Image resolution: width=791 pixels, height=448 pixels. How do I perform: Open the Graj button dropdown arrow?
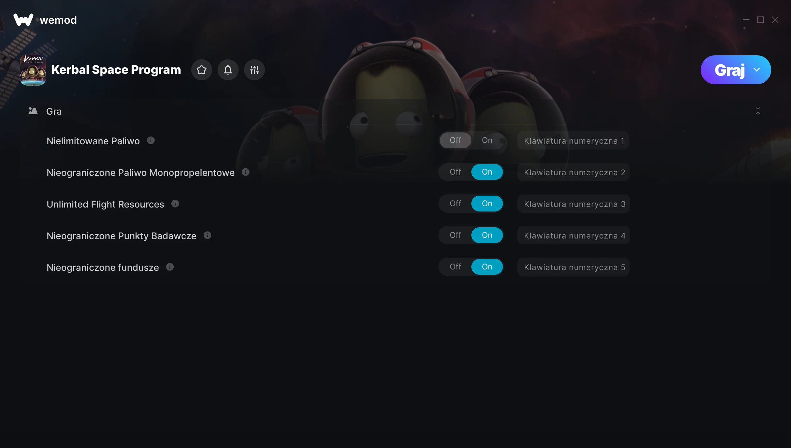(757, 70)
